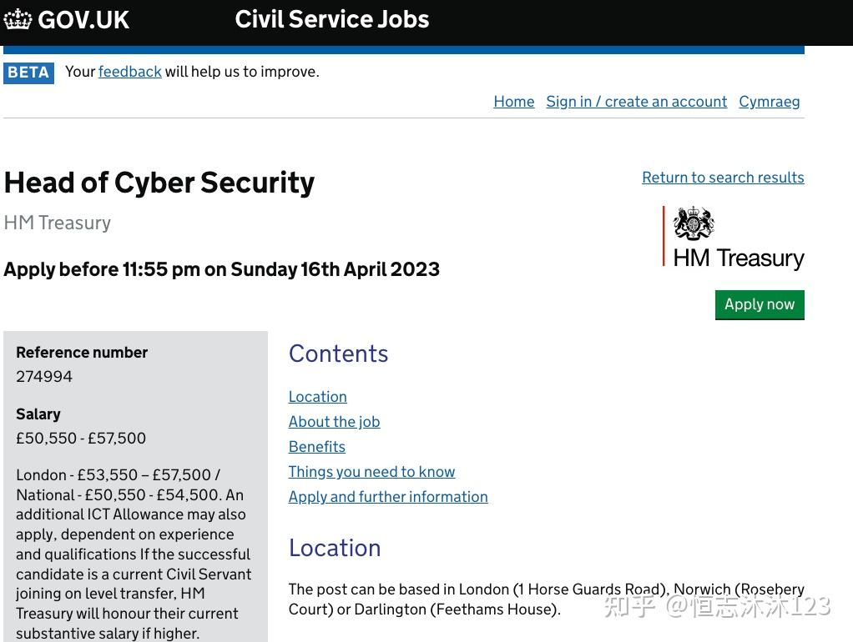Switch language to Cymraeg

[769, 102]
